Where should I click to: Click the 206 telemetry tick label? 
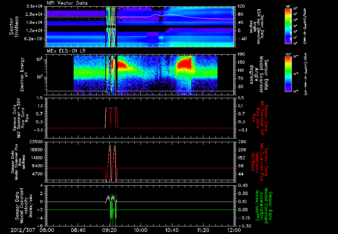(241, 150)
